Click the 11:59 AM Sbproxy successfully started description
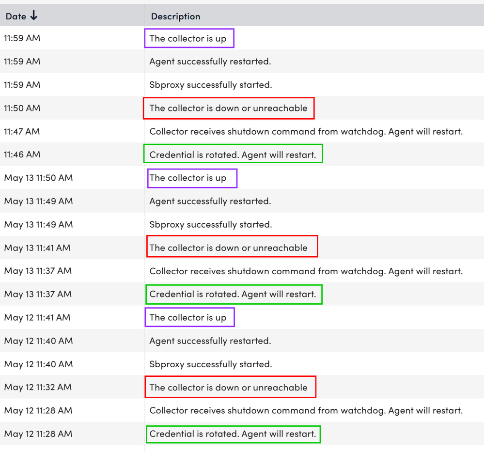The width and height of the screenshot is (484, 451). click(211, 85)
